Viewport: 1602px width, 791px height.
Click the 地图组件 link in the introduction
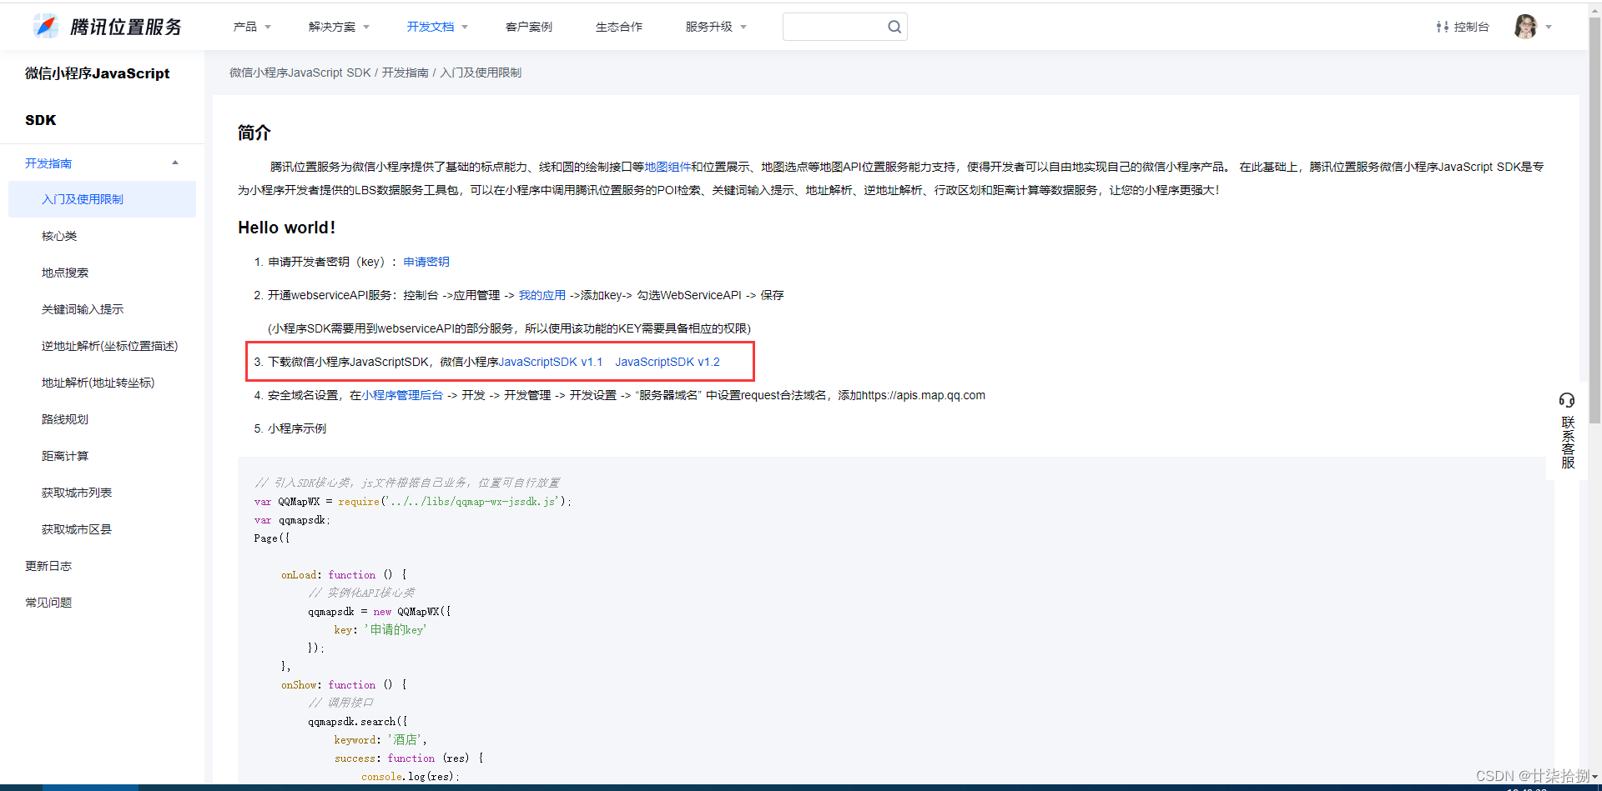(667, 167)
